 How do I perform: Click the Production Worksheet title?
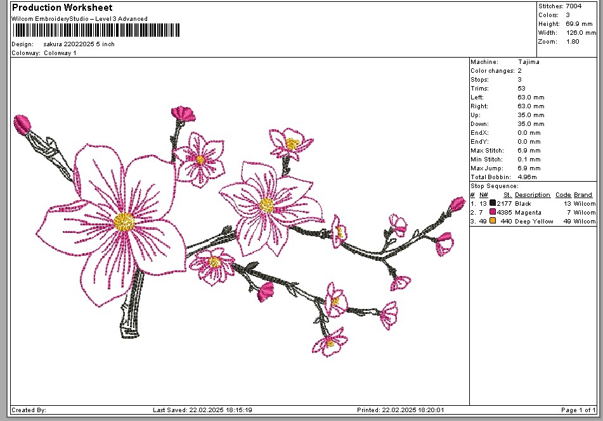point(62,8)
